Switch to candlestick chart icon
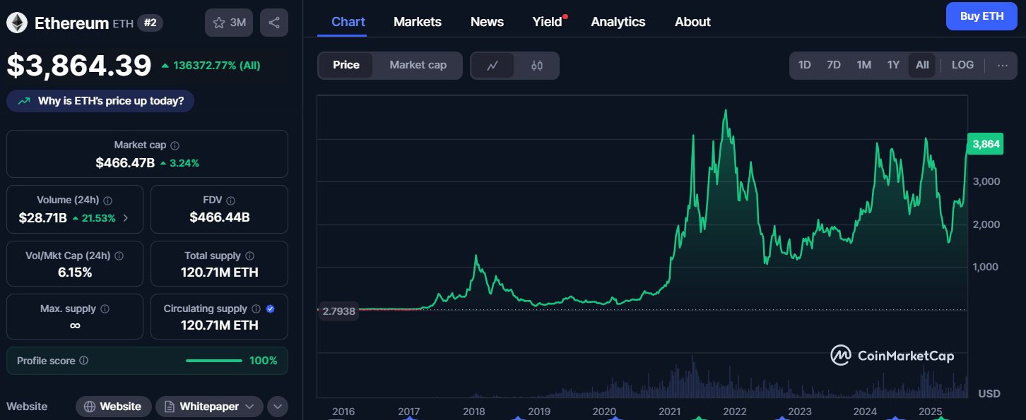This screenshot has height=420, width=1026. [x=536, y=66]
